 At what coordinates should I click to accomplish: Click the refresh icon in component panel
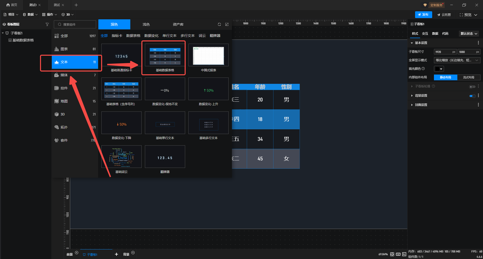pos(219,24)
